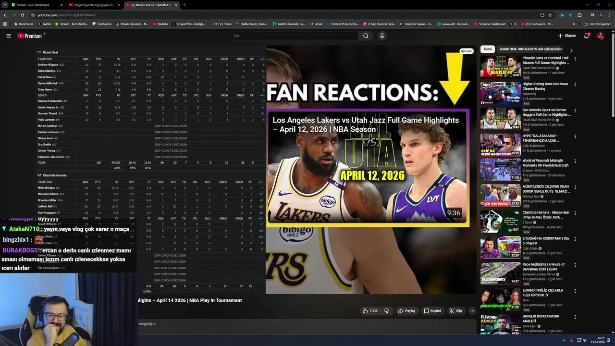Open Phoenix Suns vs Portland Trail Blazers thumbnail
This screenshot has width=615, height=346.
(500, 67)
